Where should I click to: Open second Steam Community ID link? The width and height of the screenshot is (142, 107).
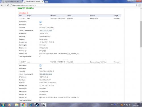click(x=46, y=74)
